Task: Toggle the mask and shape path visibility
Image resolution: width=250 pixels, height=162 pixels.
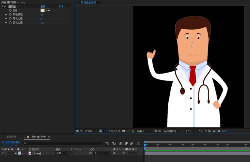Action: (x=105, y=131)
